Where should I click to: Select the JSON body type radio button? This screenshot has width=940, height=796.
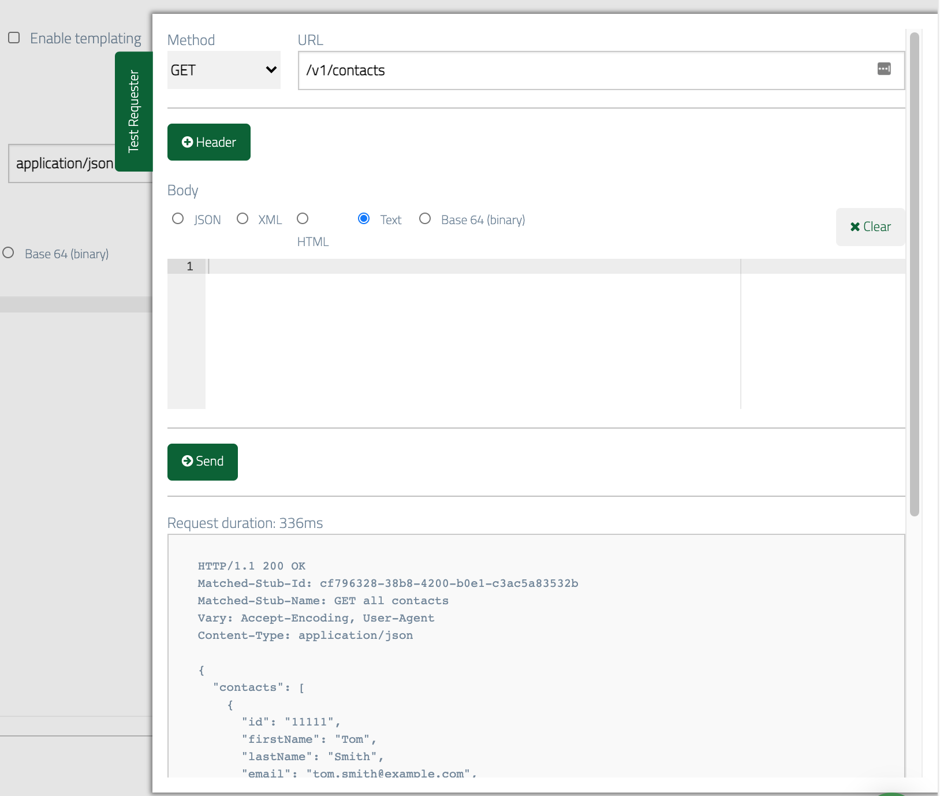[178, 218]
